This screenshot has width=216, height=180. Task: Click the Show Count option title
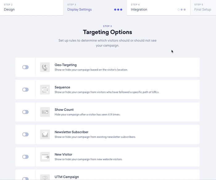tap(64, 110)
